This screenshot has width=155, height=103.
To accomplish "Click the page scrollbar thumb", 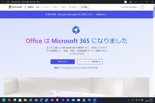I will [x=154, y=12].
